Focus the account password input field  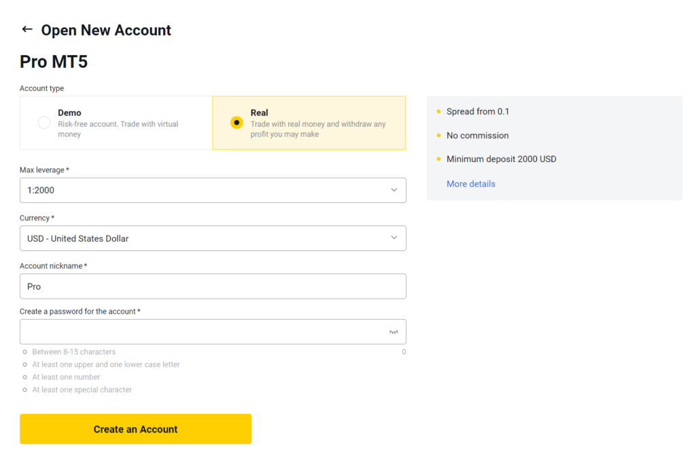[x=213, y=332]
